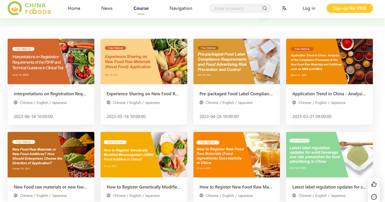Select the Course tab
The height and width of the screenshot is (202, 385).
point(141,9)
